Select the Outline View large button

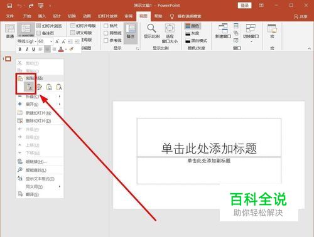click(x=26, y=30)
